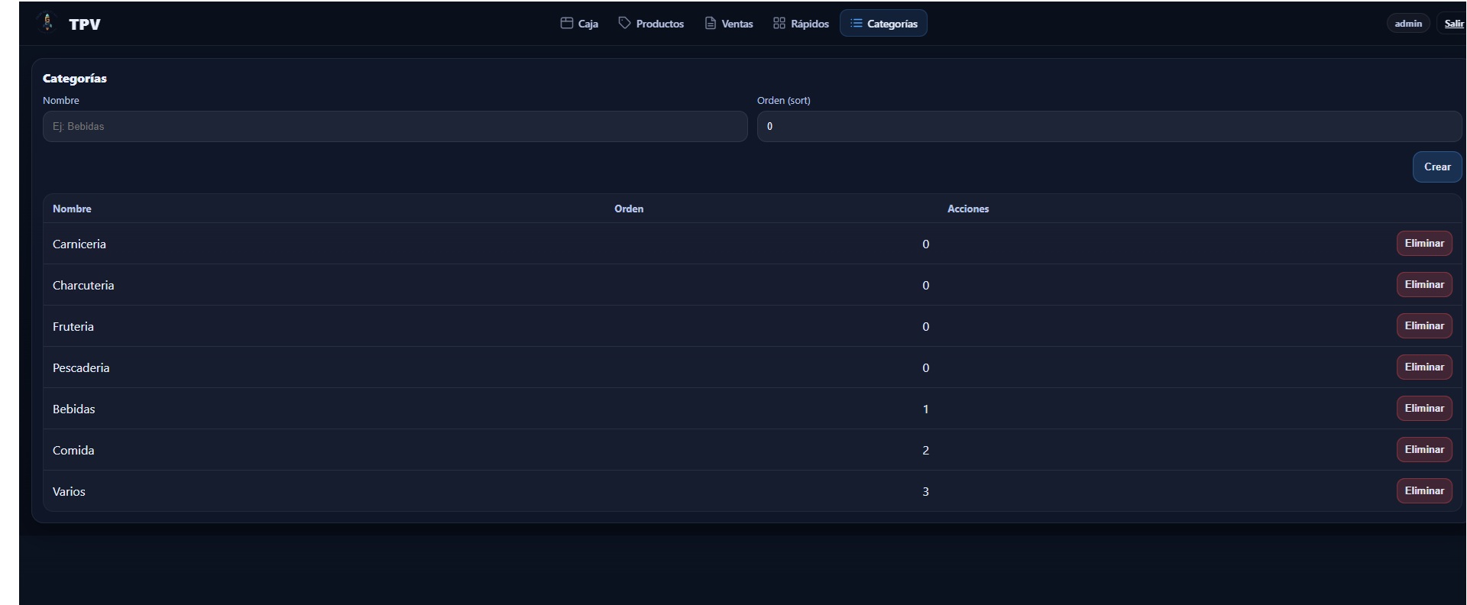Click the Productos tag icon
1467x605 pixels.
pyautogui.click(x=624, y=23)
